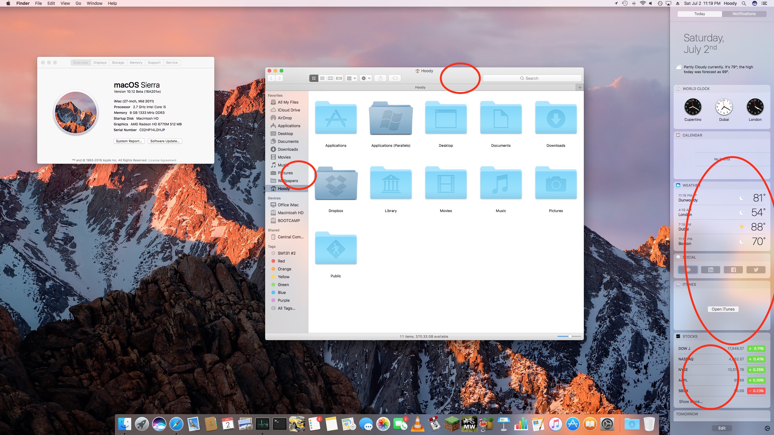Open Terminal from the Dock
This screenshot has width=774, height=435.
tap(280, 424)
